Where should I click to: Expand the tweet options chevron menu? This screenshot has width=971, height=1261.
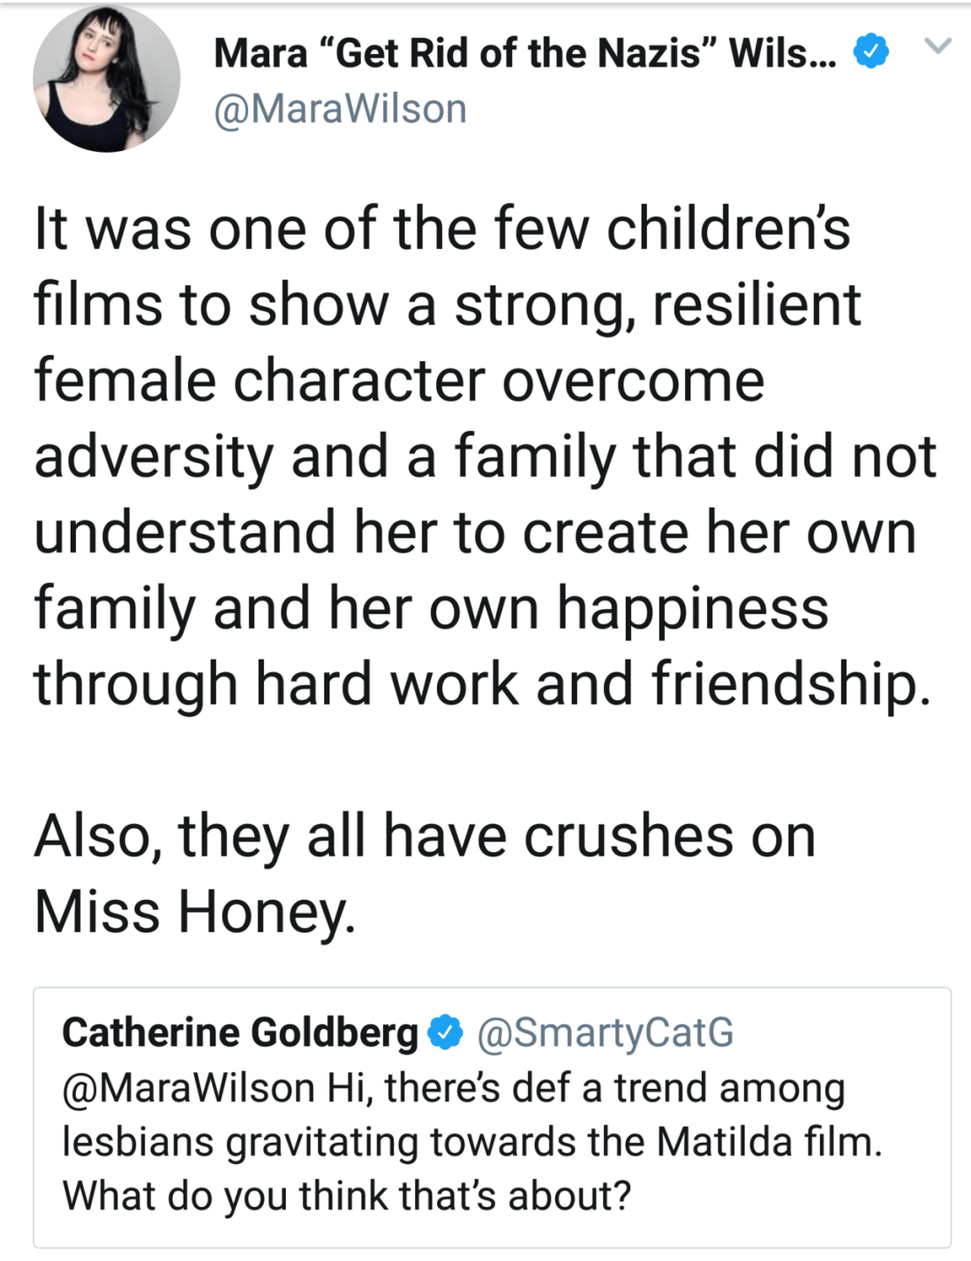pyautogui.click(x=937, y=45)
